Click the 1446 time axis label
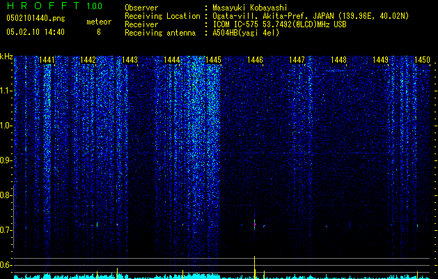The width and height of the screenshot is (438, 279). click(255, 60)
